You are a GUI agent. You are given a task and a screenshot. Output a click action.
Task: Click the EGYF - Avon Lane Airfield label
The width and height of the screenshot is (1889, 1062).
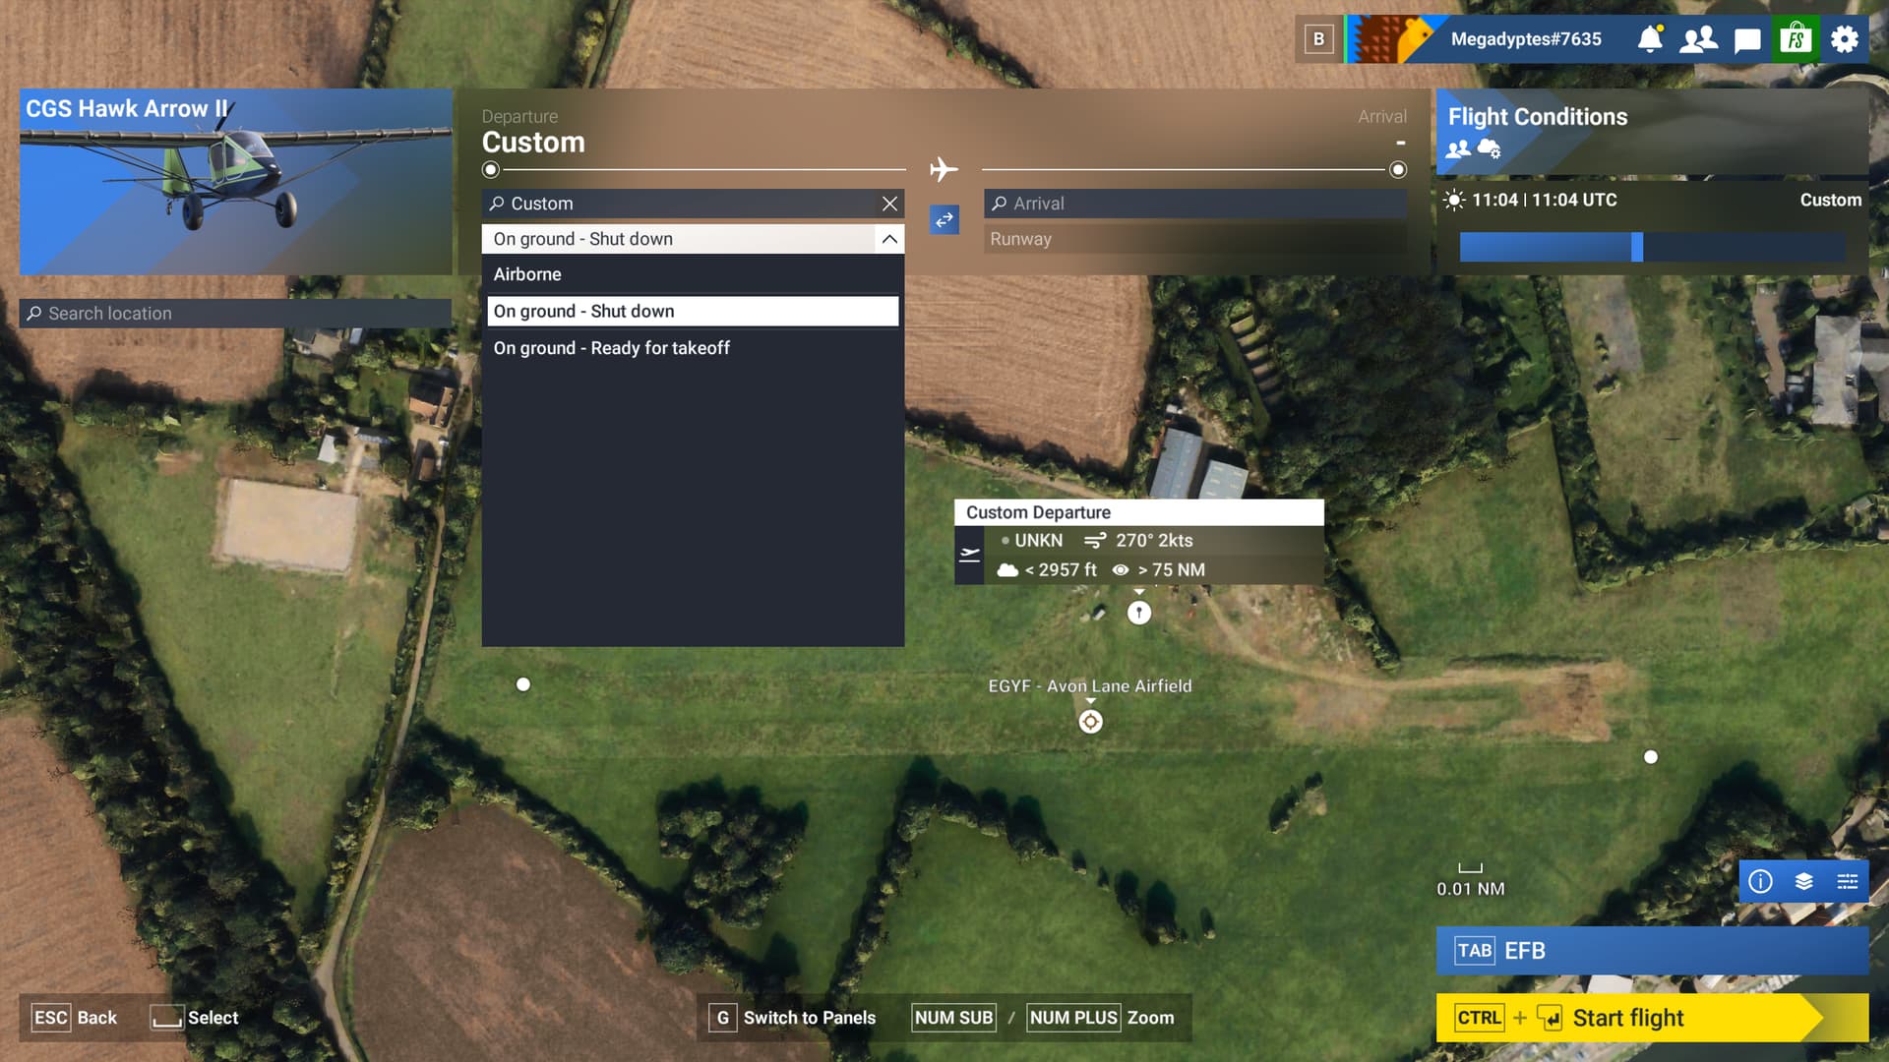(x=1089, y=686)
